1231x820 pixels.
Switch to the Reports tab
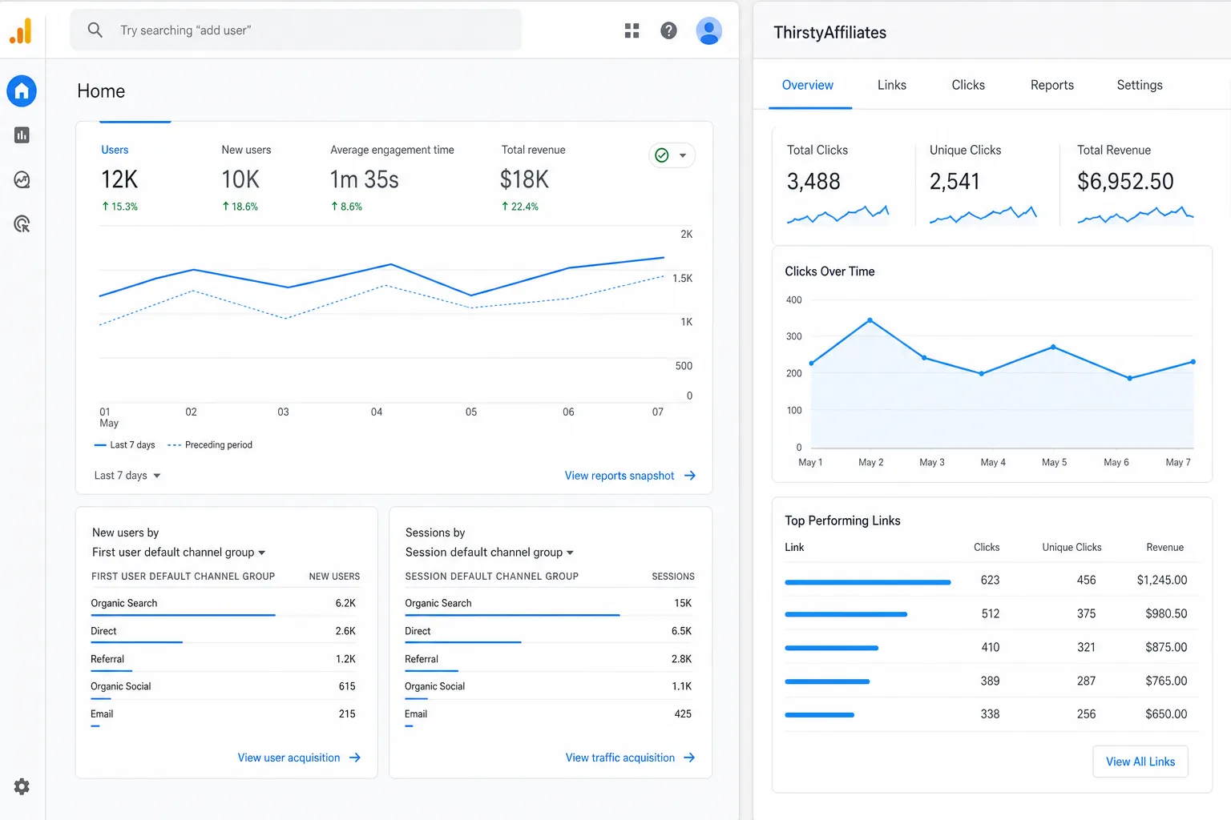(1052, 85)
